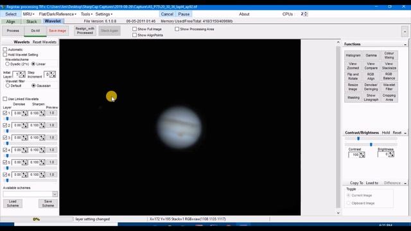This screenshot has width=411, height=231.
Task: Enable Use Linked Wavelets checkbox
Action: [x=5, y=99]
